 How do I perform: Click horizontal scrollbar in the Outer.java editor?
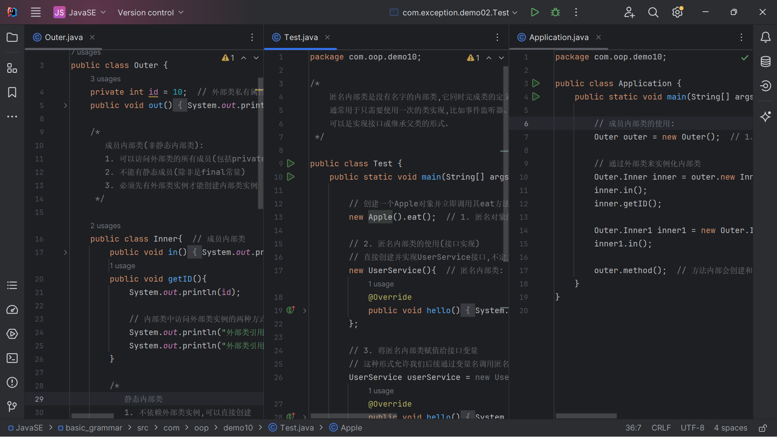(93, 416)
